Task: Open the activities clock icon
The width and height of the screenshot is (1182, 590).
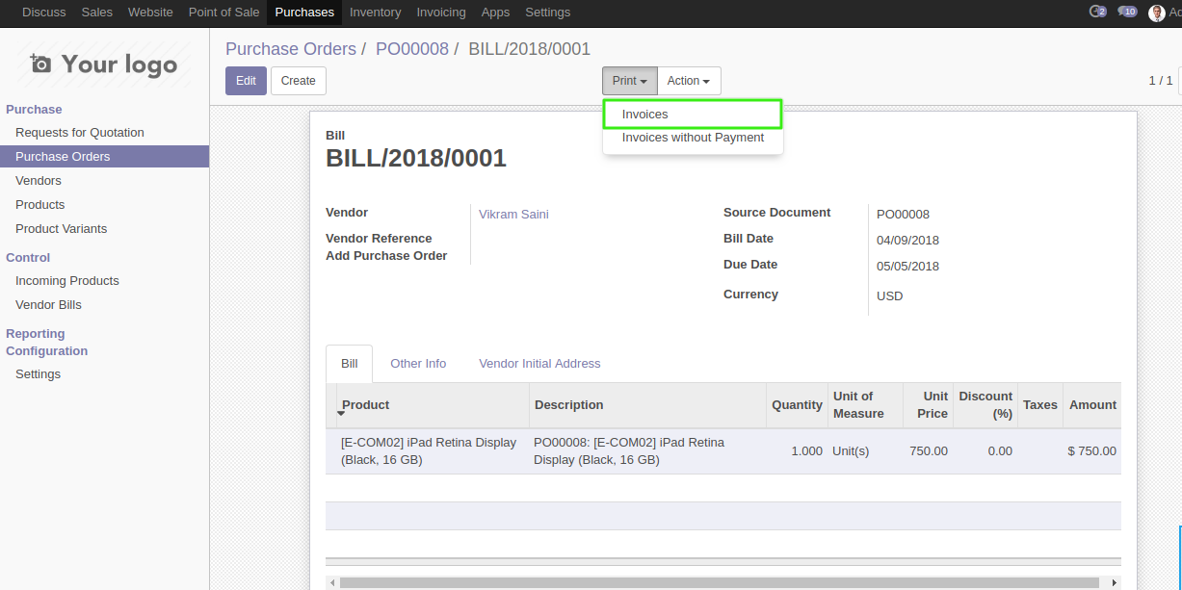Action: coord(1096,13)
